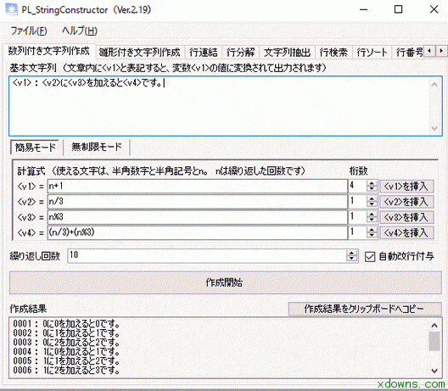Switch to 雛形付き文字列作成 tab
The image size is (448, 391).
(x=139, y=53)
